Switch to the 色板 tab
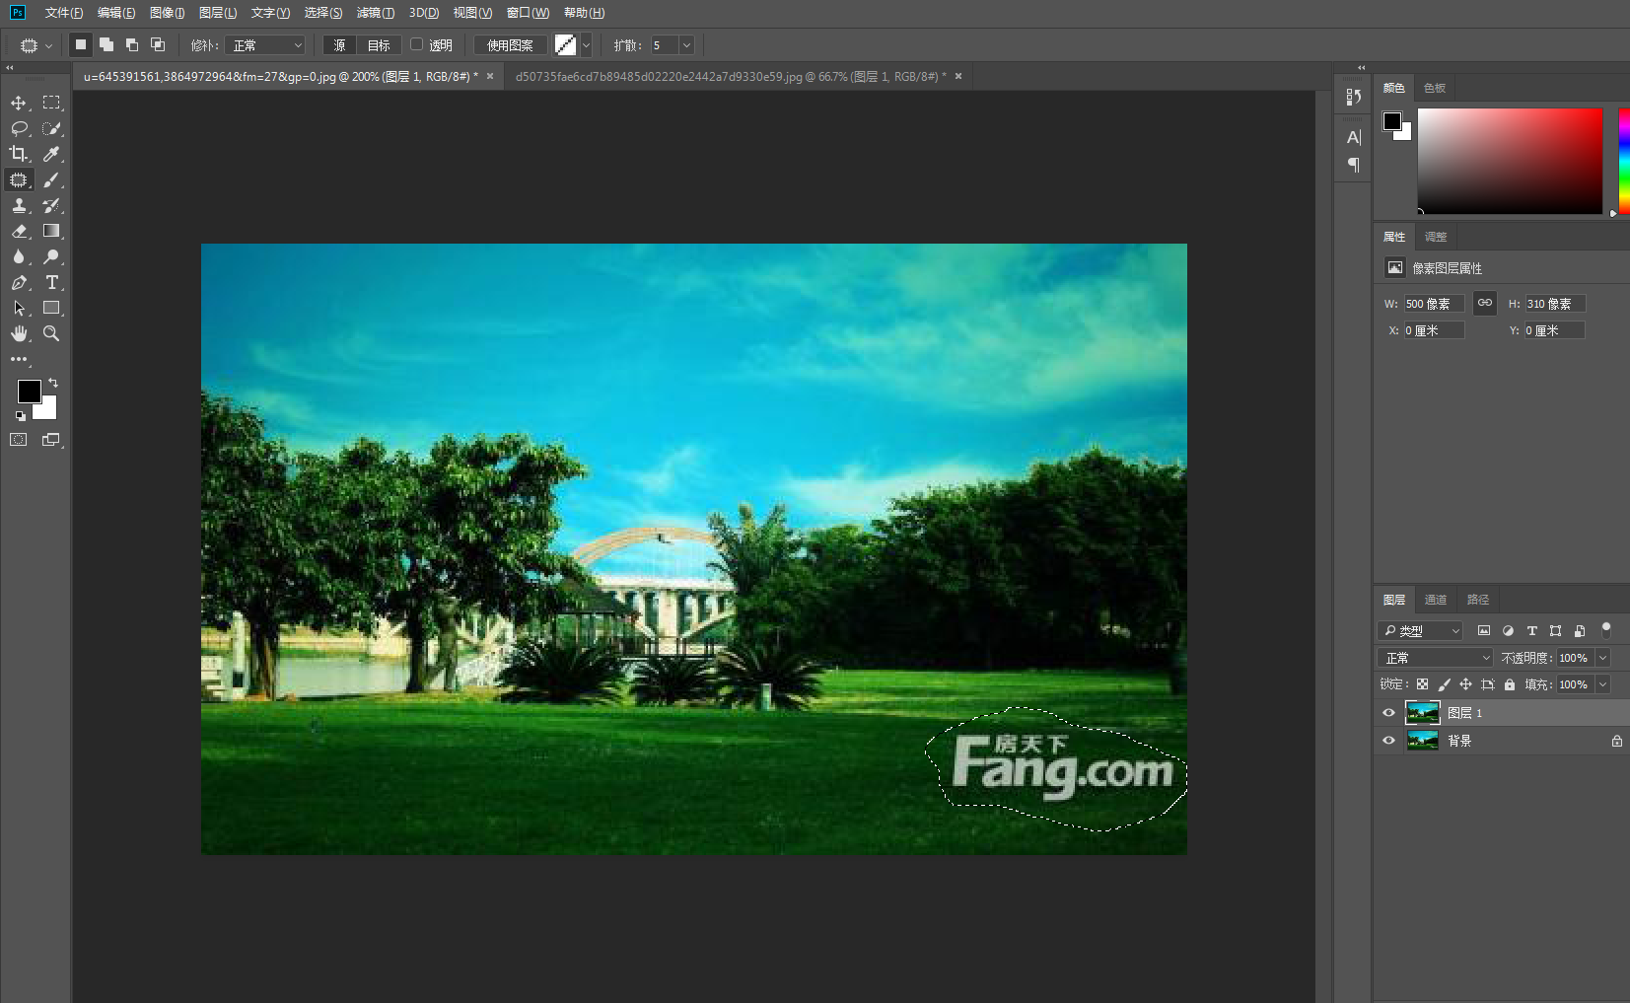Viewport: 1630px width, 1003px height. tap(1435, 88)
